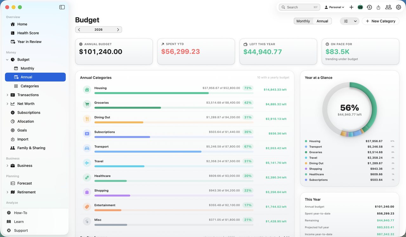Image resolution: width=406 pixels, height=237 pixels.
Task: Expand the Retirement sidebar group
Action: [7, 192]
